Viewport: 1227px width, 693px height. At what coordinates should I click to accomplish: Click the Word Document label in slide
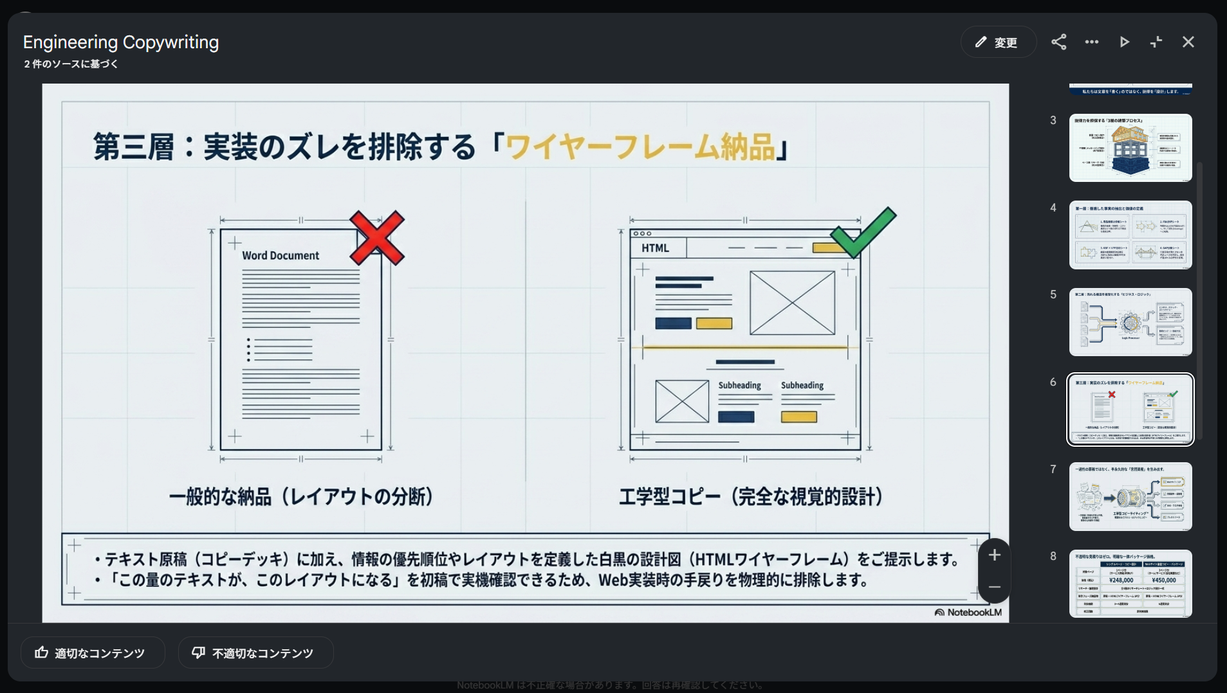pos(281,256)
